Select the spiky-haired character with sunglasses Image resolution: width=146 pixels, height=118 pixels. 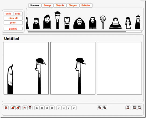57,20
